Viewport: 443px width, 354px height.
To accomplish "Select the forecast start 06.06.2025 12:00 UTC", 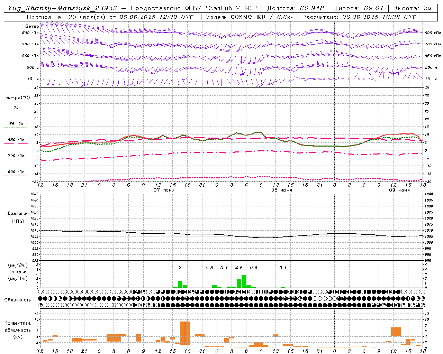I will (x=156, y=17).
